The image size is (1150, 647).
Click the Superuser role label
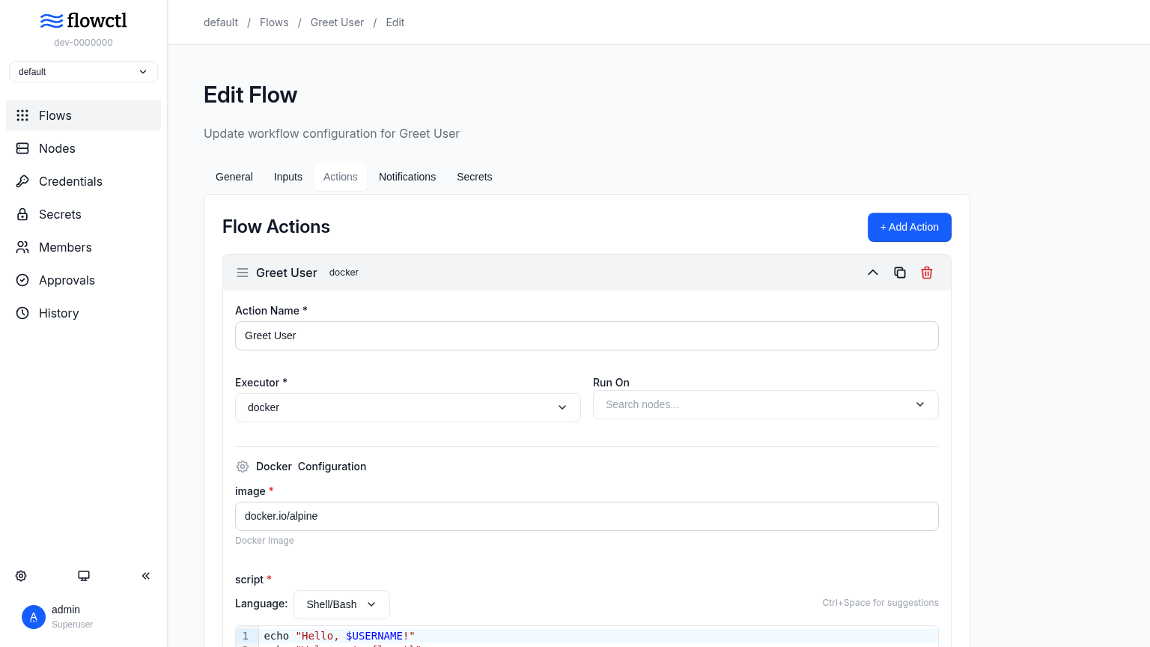click(73, 625)
